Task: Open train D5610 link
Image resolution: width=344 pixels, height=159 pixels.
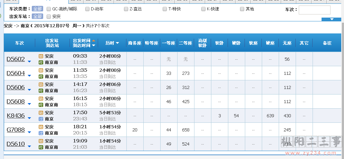Action: 16,144
